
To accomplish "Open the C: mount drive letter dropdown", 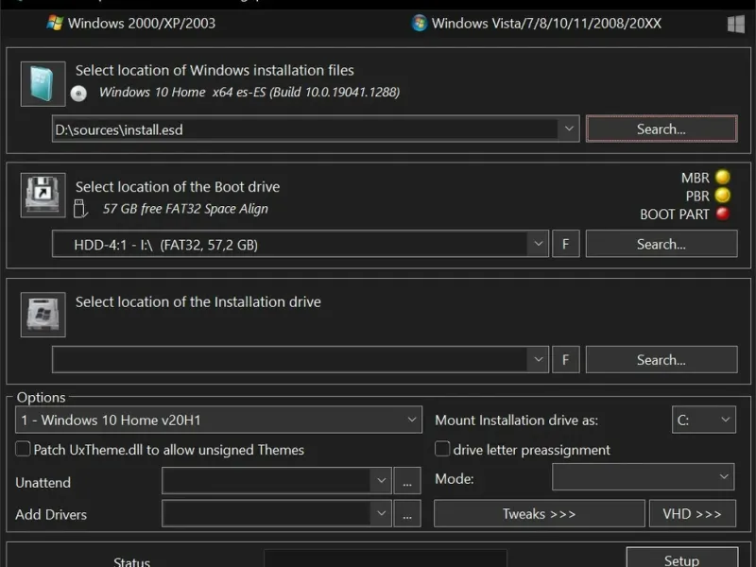I will (x=704, y=420).
